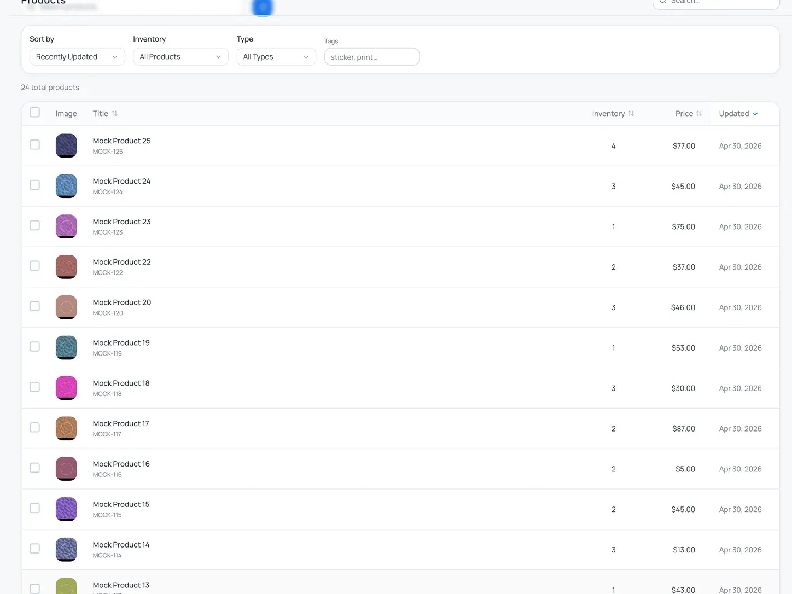This screenshot has width=792, height=594.
Task: Click inventory count 4 of Mock Product 25
Action: pos(613,146)
